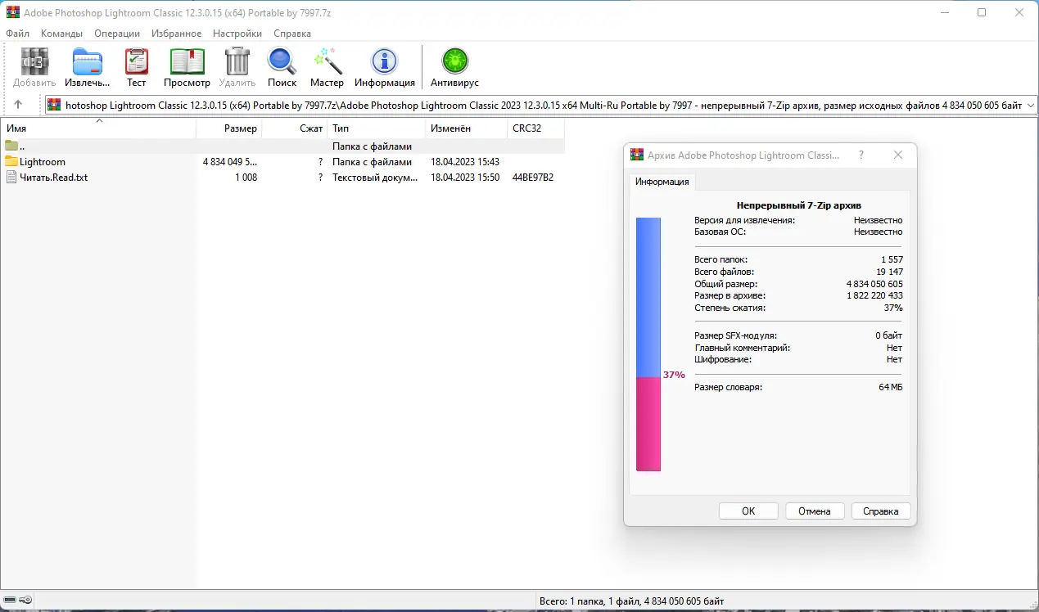Sort by the Тип column header

click(x=377, y=128)
